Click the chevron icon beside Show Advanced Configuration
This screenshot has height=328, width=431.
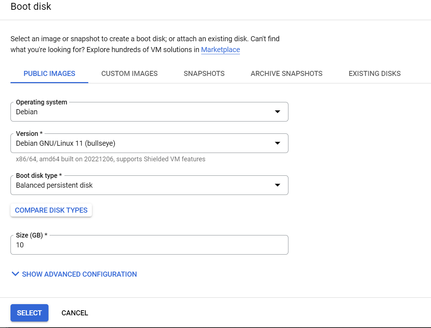click(15, 274)
